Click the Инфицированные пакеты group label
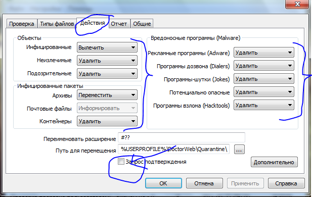Image resolution: width=312 pixels, height=197 pixels. pyautogui.click(x=50, y=86)
